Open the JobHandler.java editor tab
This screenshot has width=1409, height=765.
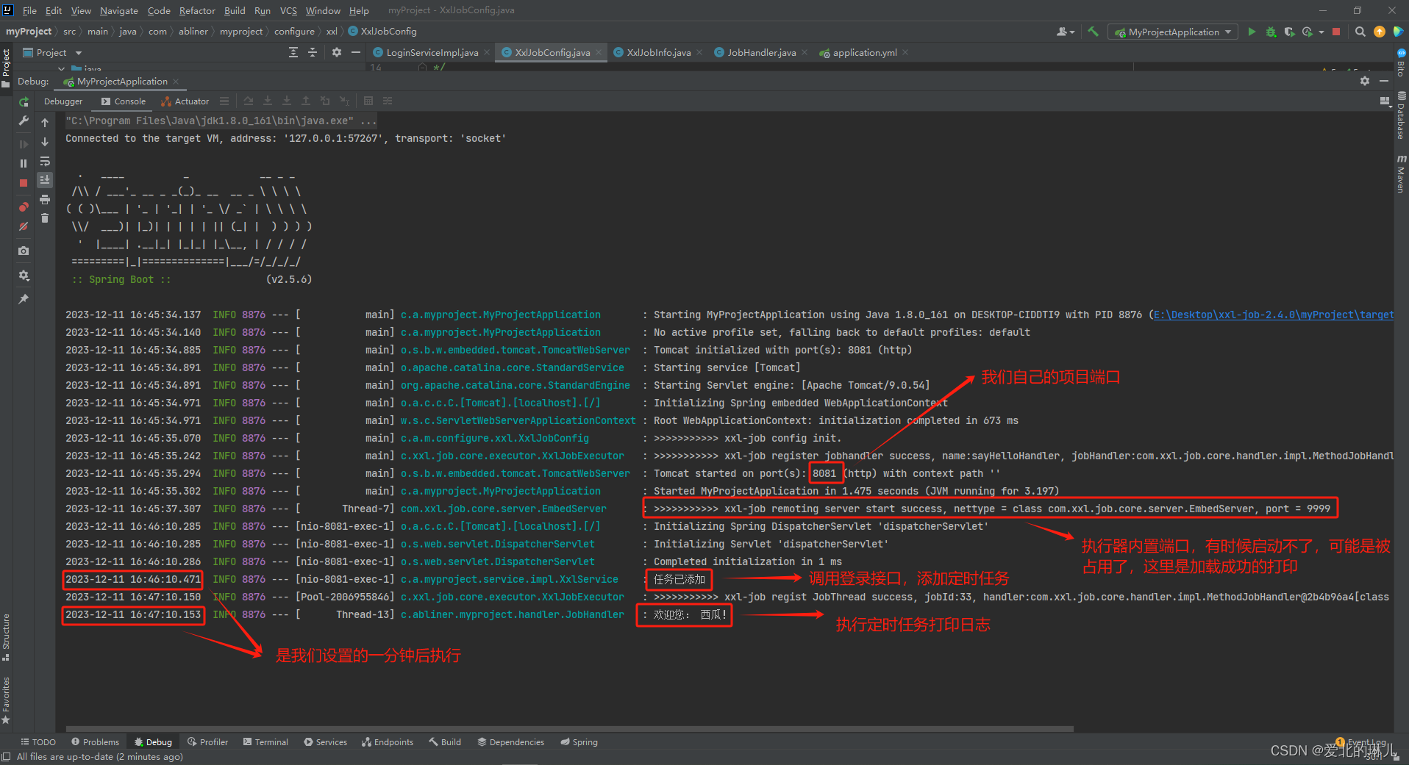[761, 52]
